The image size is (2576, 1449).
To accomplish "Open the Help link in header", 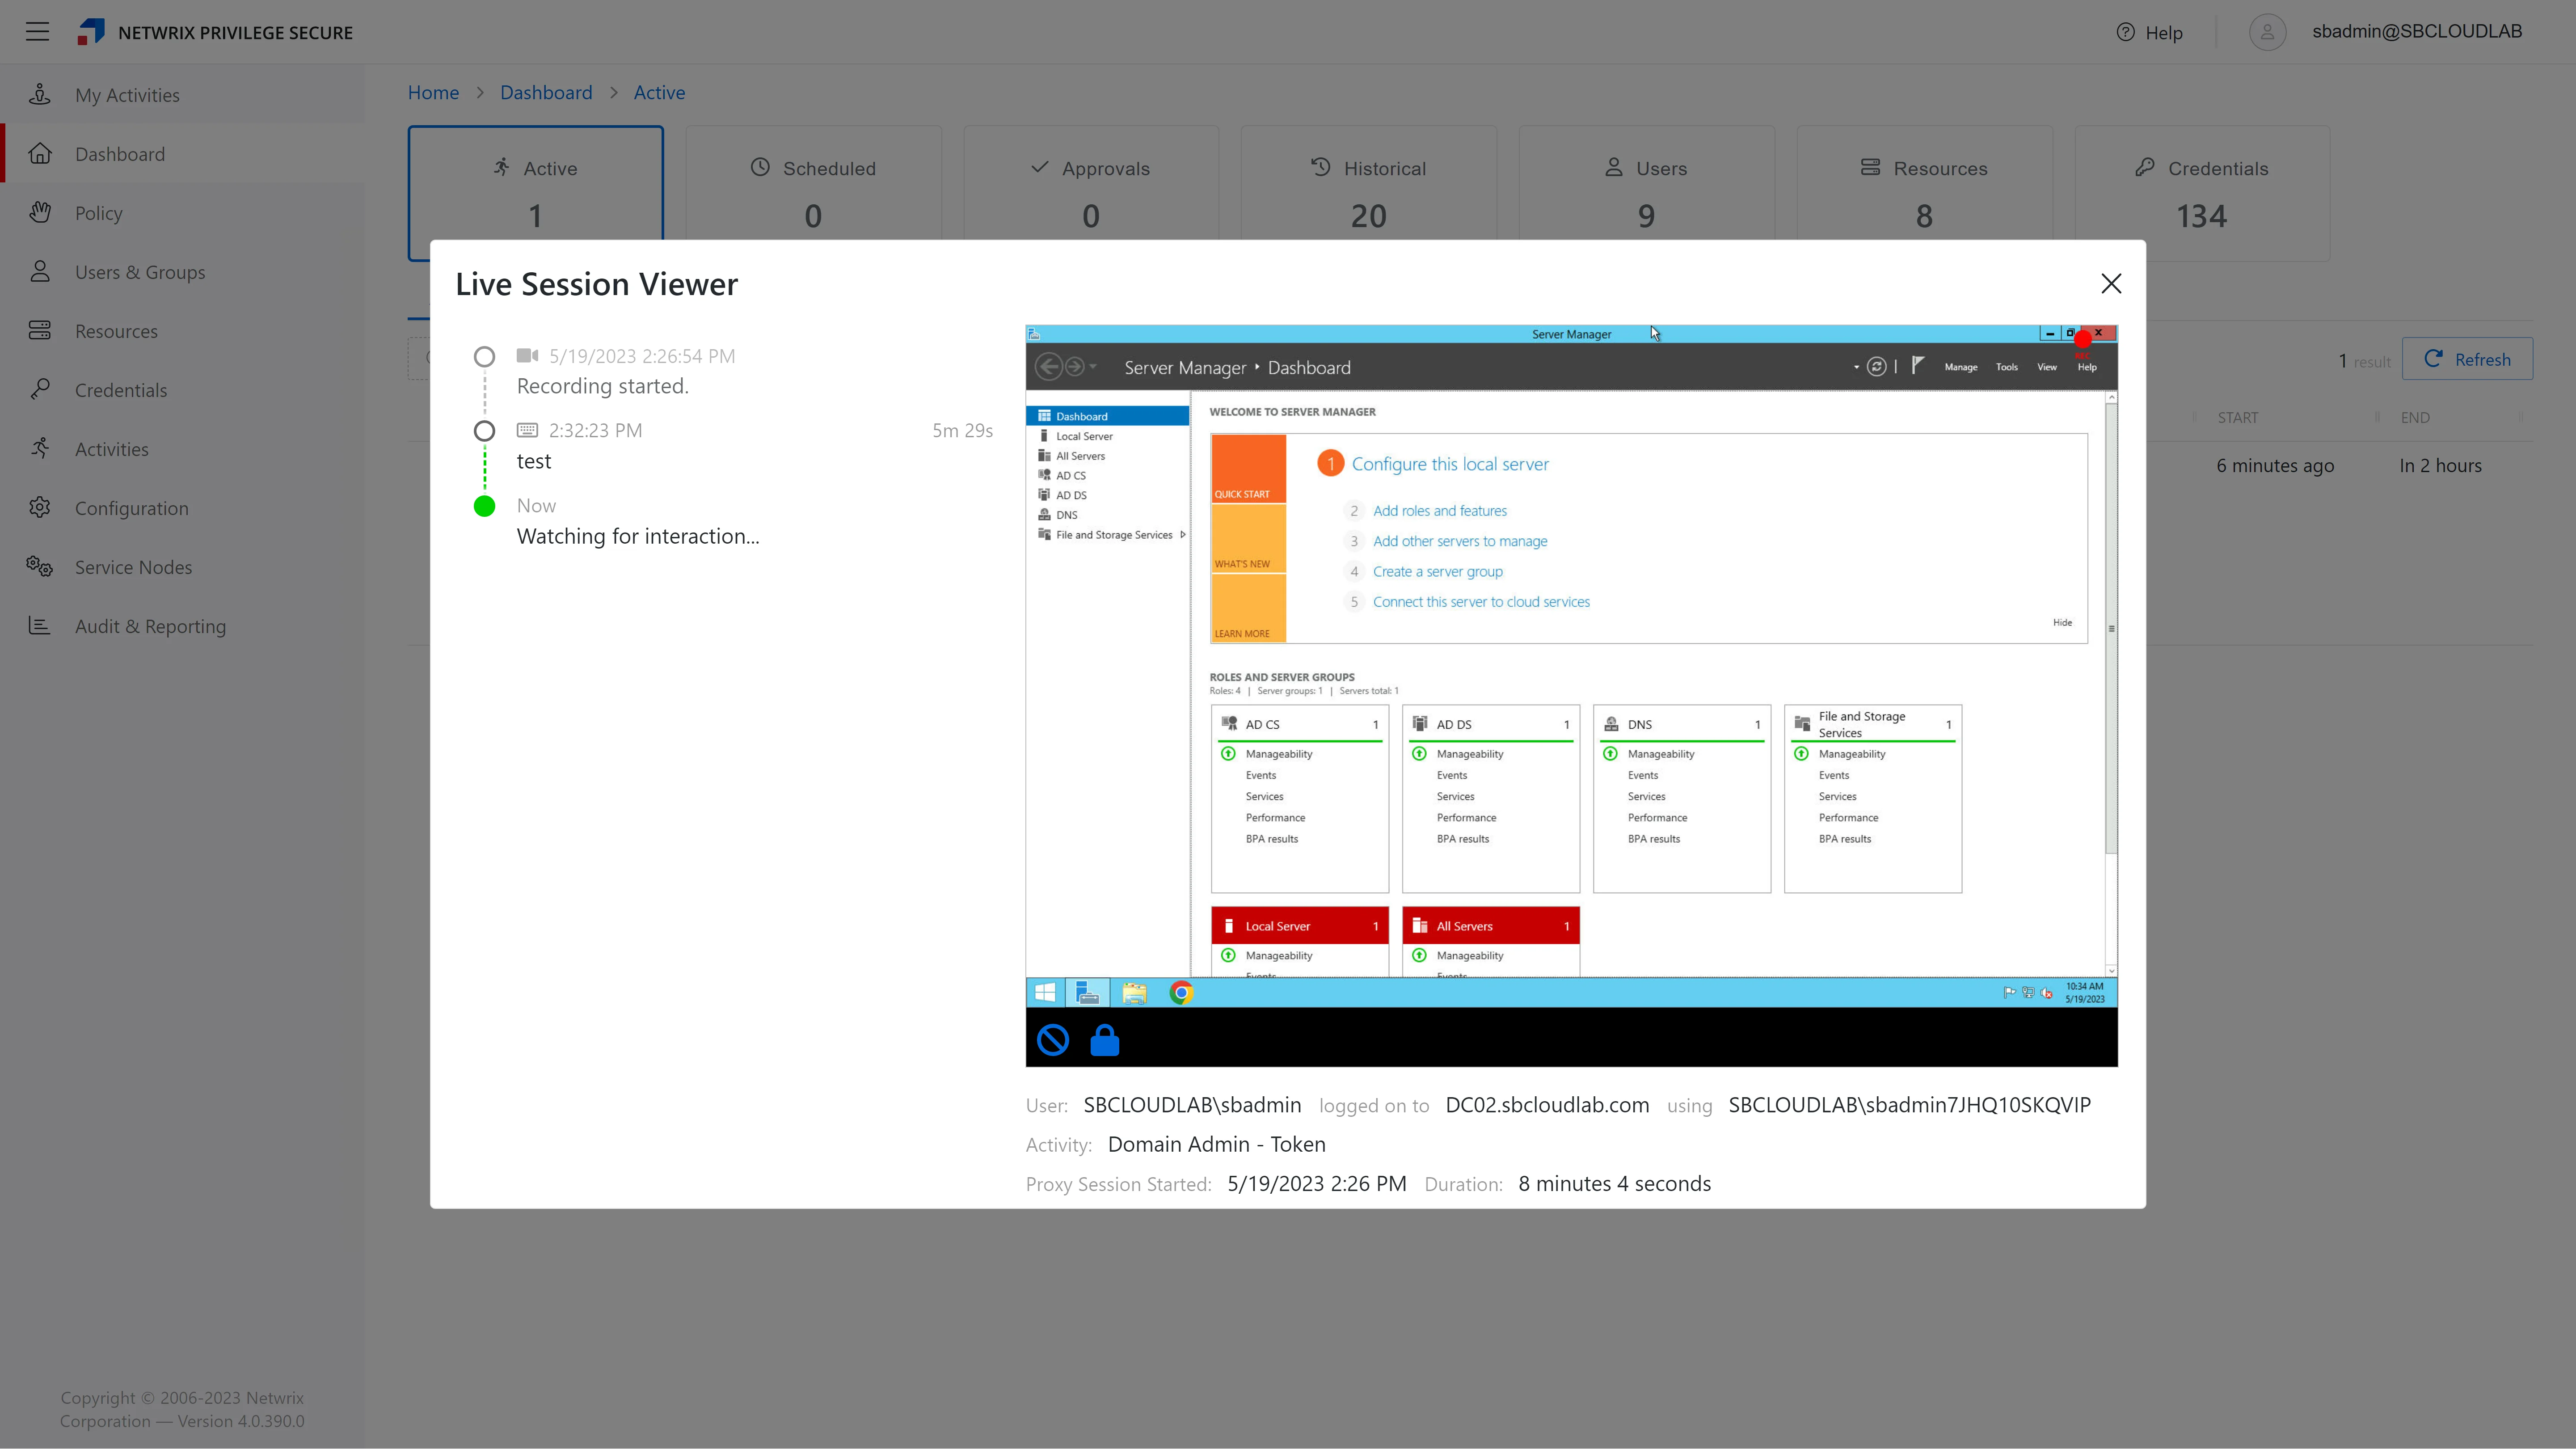I will point(2150,32).
